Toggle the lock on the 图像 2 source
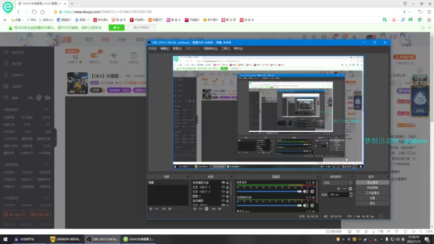434x244 pixels. click(227, 196)
